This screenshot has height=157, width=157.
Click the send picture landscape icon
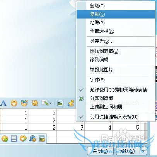pyautogui.click(x=60, y=103)
